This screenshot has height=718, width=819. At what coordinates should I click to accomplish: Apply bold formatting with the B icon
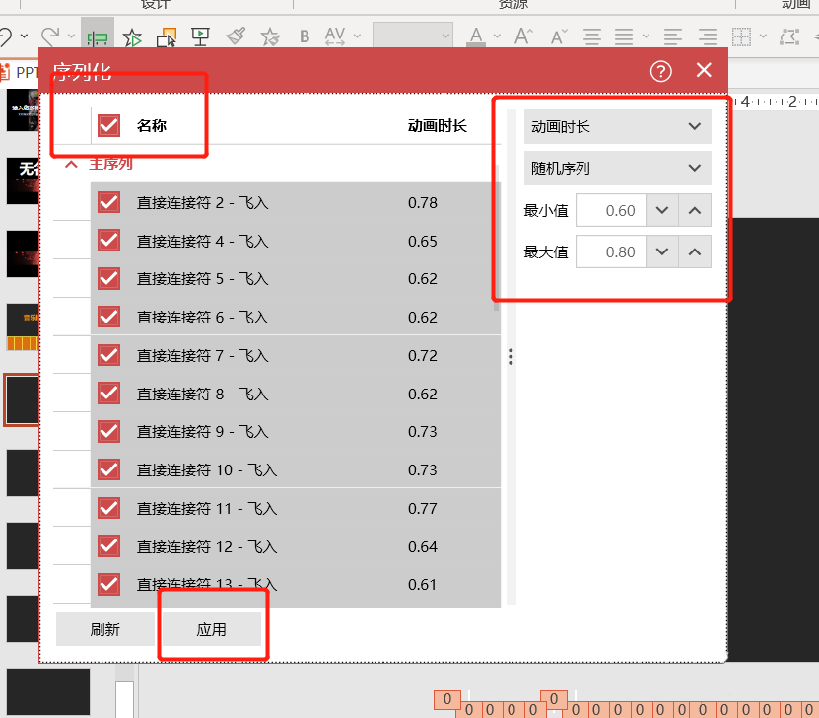click(305, 36)
